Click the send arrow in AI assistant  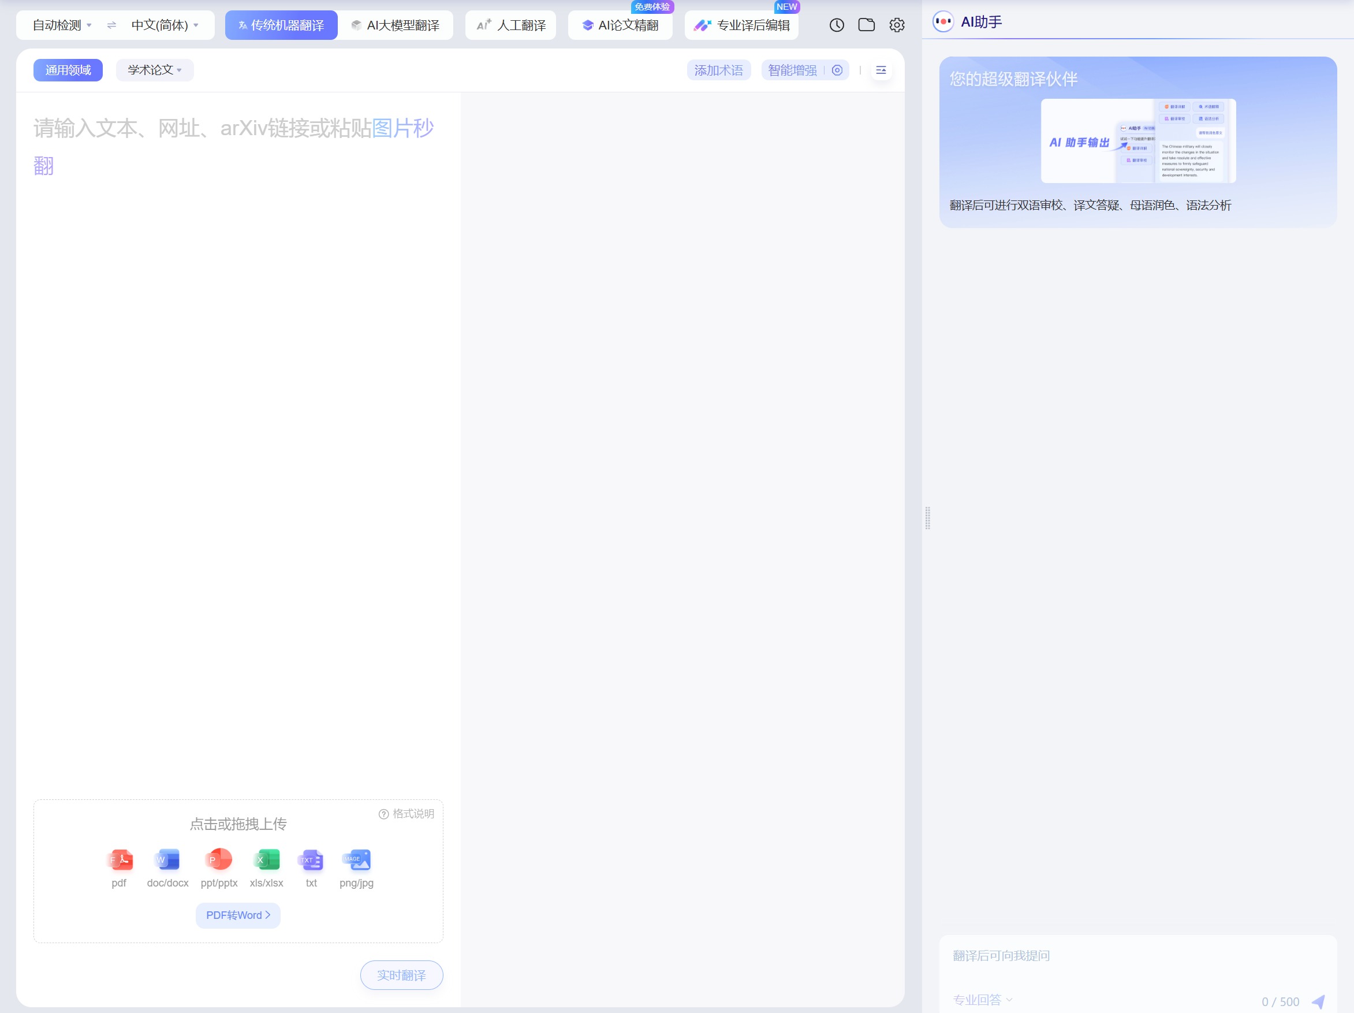point(1319,1001)
